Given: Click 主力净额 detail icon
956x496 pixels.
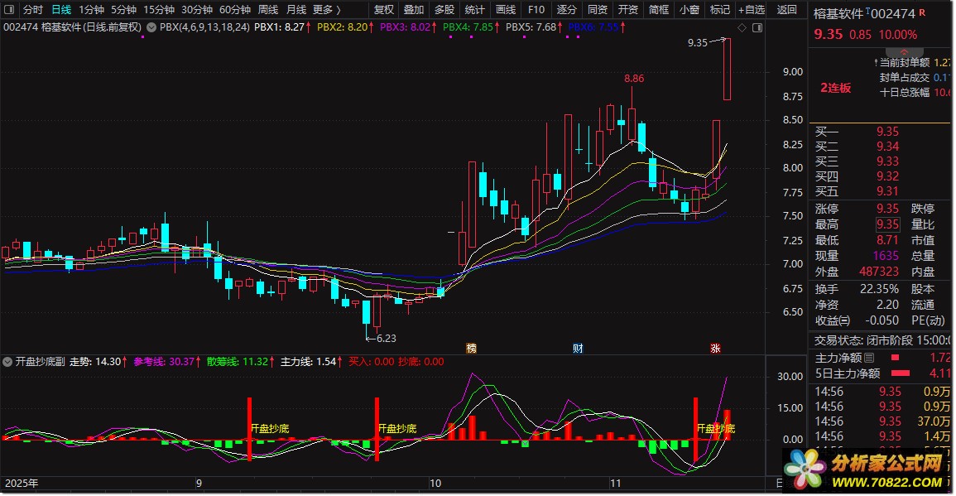Looking at the screenshot, I should tap(869, 358).
